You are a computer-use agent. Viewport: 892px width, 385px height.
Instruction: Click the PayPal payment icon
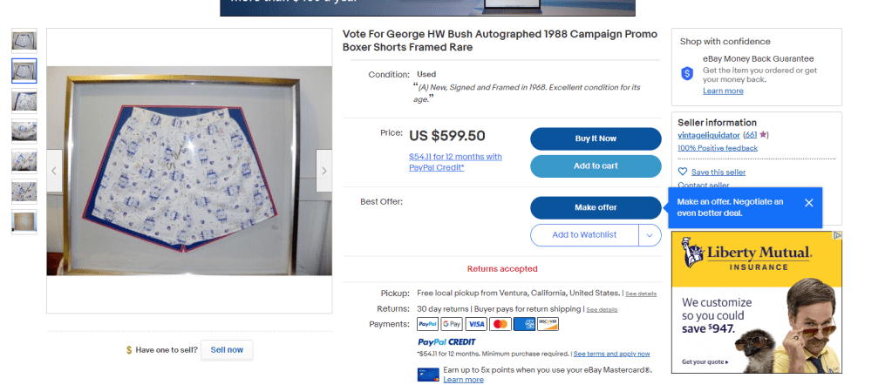[x=427, y=324]
